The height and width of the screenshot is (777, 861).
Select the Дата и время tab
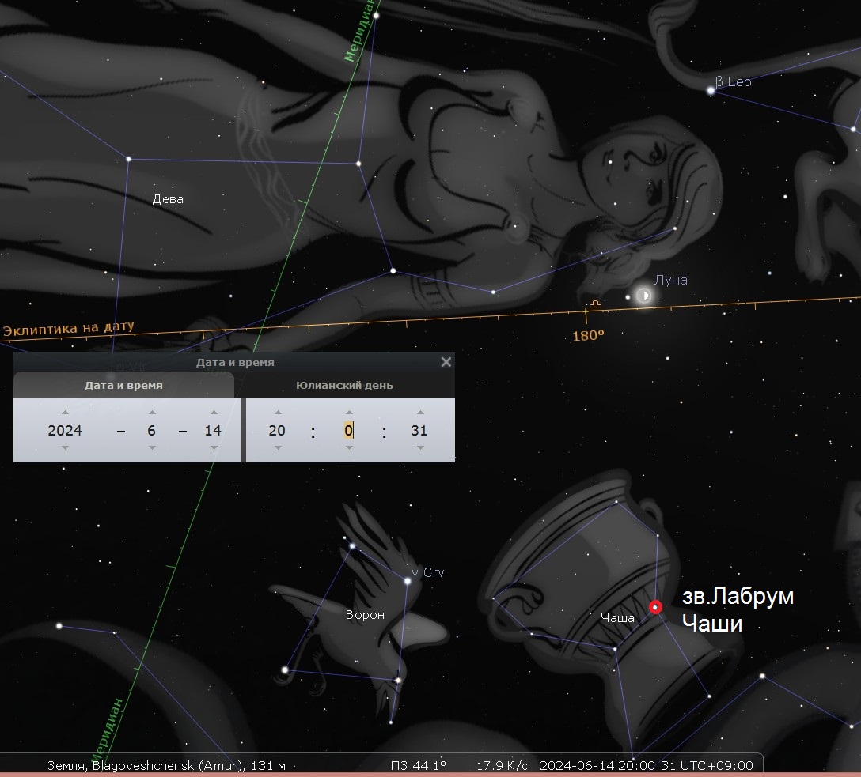click(x=123, y=385)
